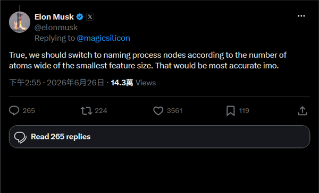Click the 119 bookmarks count
This screenshot has height=193, width=319.
coord(244,111)
